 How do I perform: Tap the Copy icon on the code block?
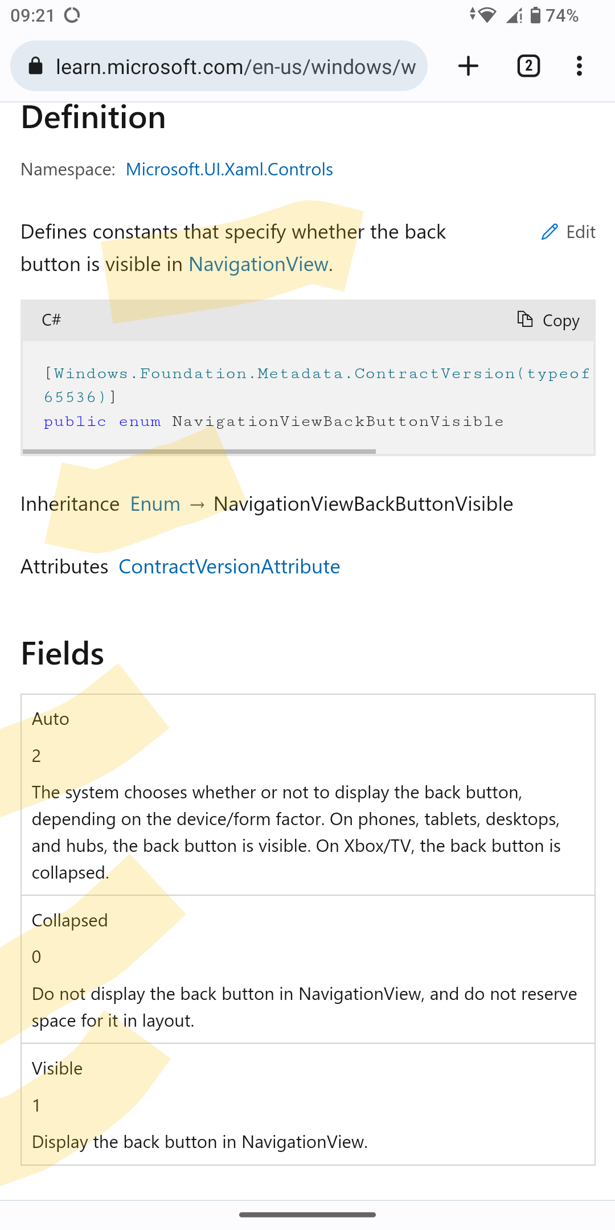click(x=524, y=320)
